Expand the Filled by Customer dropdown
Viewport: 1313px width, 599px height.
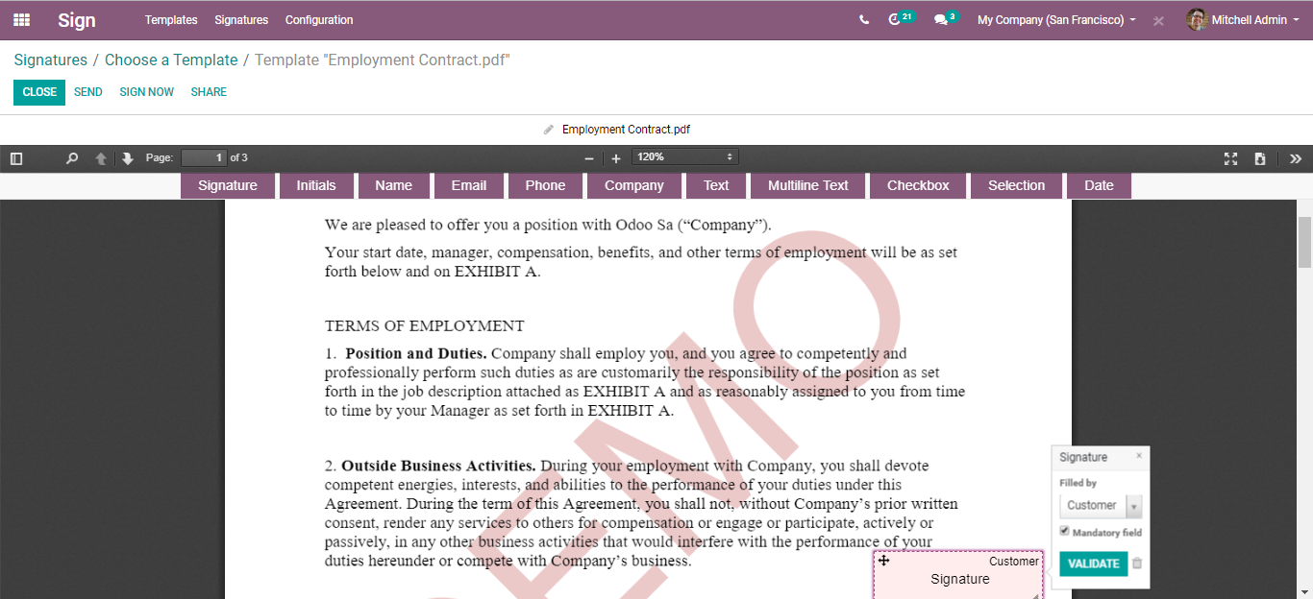click(x=1101, y=506)
